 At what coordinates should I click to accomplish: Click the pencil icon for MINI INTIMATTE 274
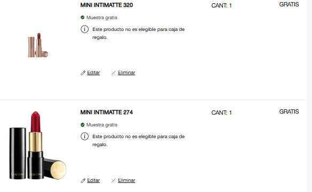click(83, 180)
